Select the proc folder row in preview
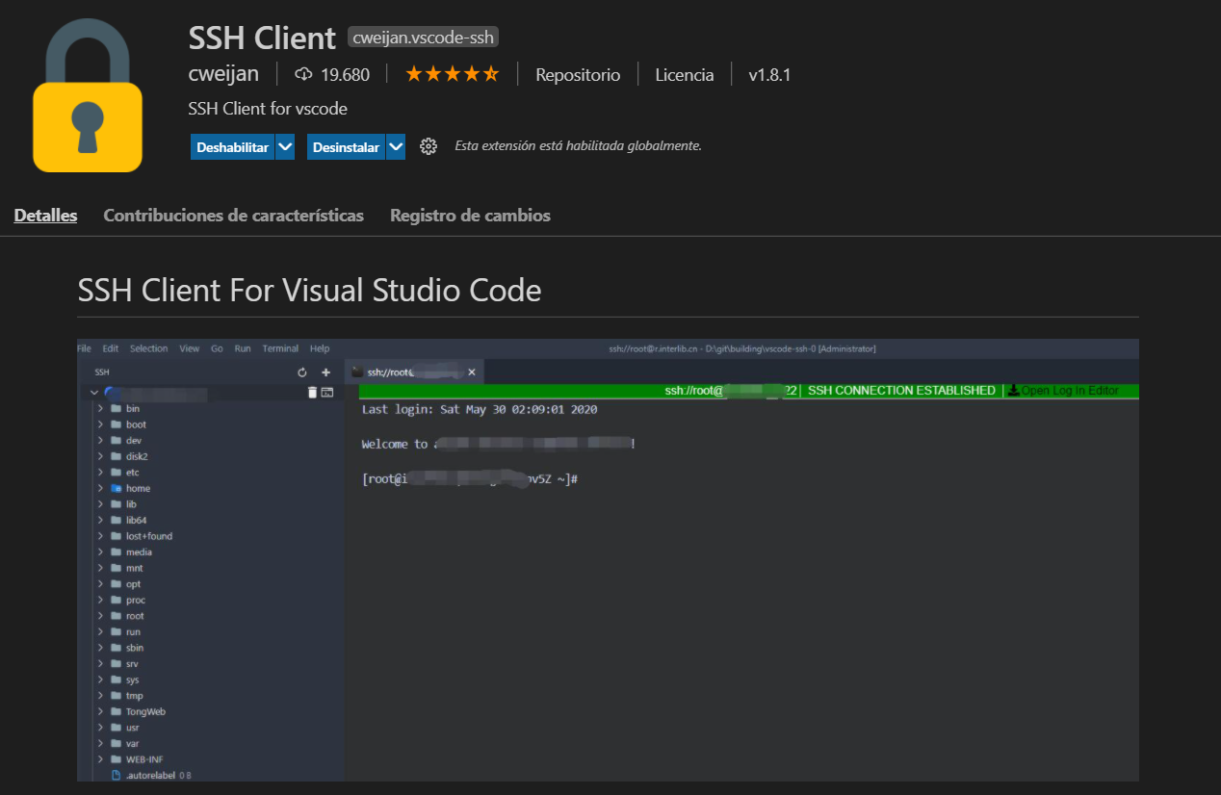The image size is (1221, 795). (211, 600)
